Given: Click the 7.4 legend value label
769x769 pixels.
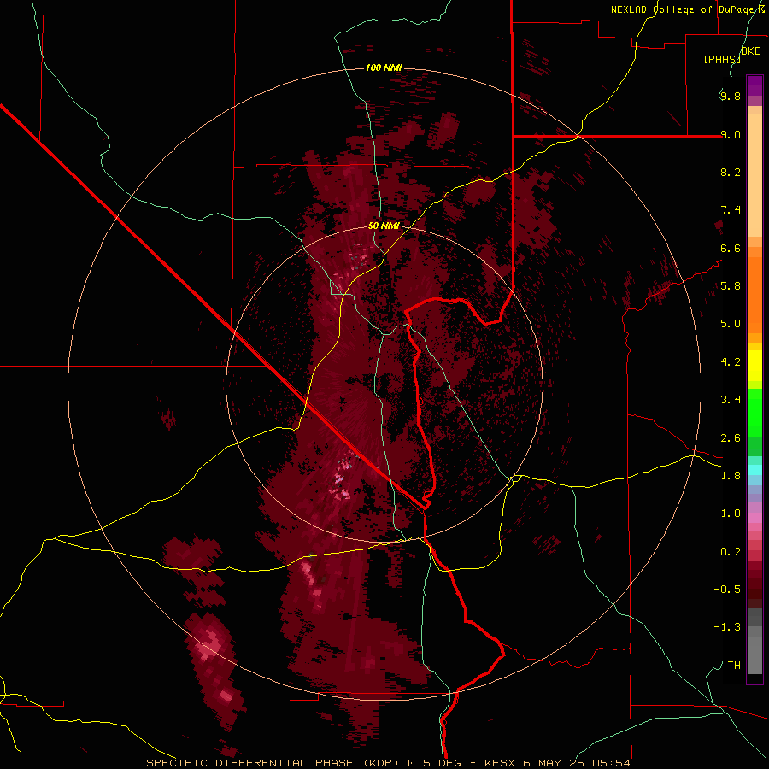Looking at the screenshot, I should 731,210.
